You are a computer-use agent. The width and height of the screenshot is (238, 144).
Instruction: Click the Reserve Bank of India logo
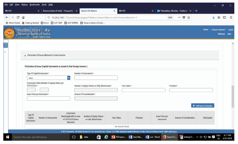(10, 33)
